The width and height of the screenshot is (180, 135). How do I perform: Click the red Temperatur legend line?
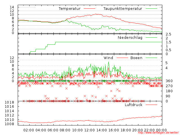tap(89, 9)
